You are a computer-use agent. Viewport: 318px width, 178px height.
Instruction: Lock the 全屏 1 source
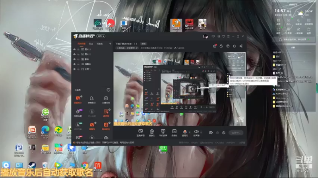[x=78, y=69]
